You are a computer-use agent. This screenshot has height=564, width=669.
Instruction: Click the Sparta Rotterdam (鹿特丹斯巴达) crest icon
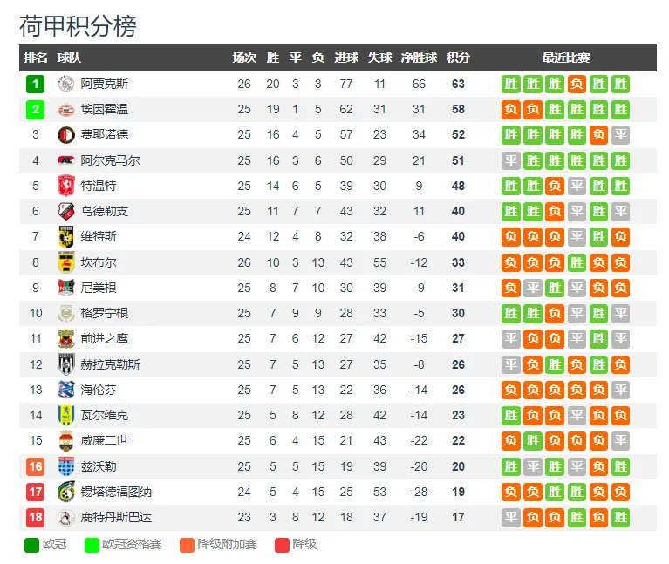coord(66,518)
